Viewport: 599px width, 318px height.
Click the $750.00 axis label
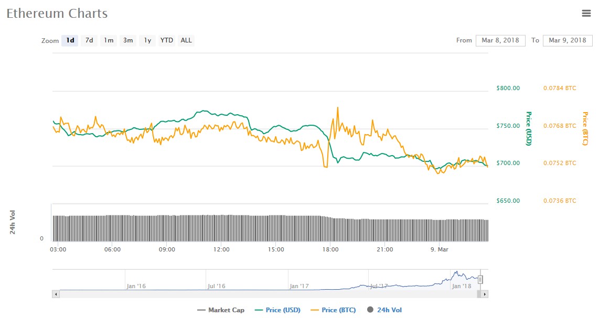click(x=508, y=126)
